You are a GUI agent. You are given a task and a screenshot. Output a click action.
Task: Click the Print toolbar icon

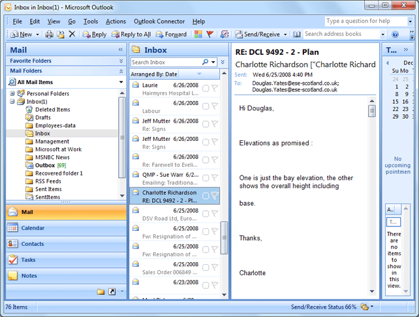point(49,34)
